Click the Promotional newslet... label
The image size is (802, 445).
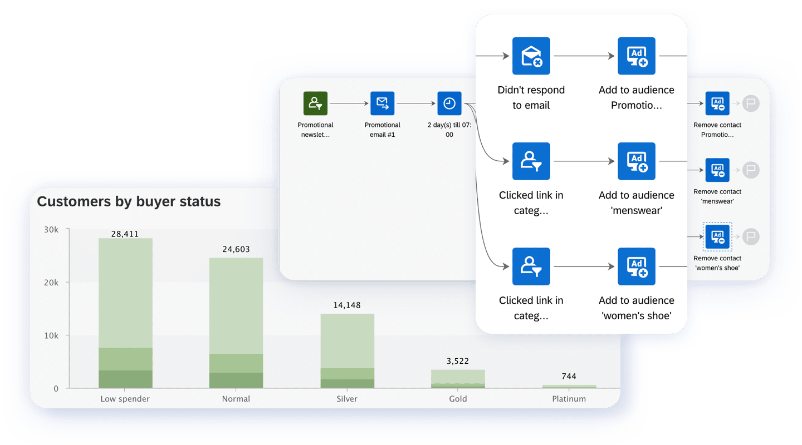(x=315, y=130)
